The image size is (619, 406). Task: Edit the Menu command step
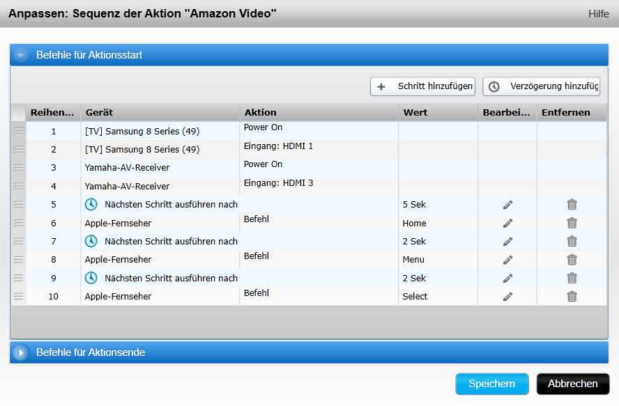pos(507,260)
